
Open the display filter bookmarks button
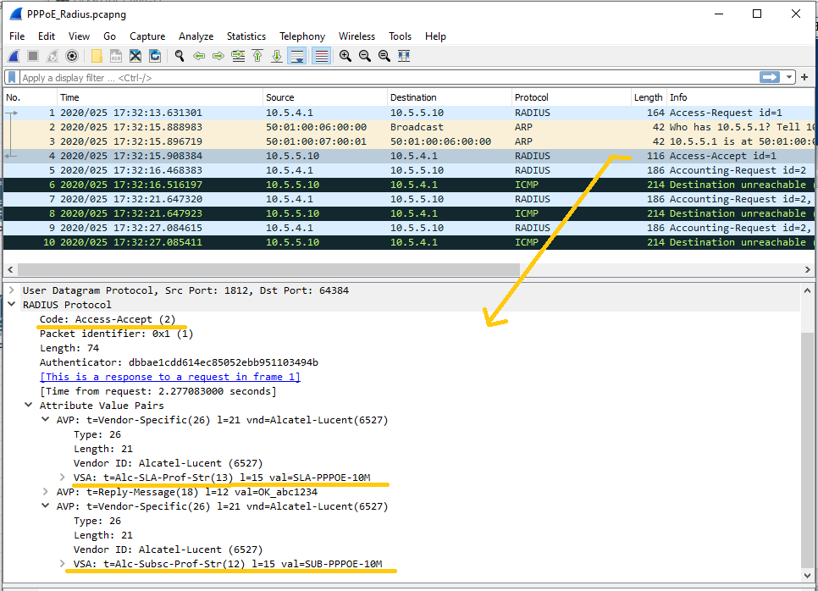click(11, 76)
